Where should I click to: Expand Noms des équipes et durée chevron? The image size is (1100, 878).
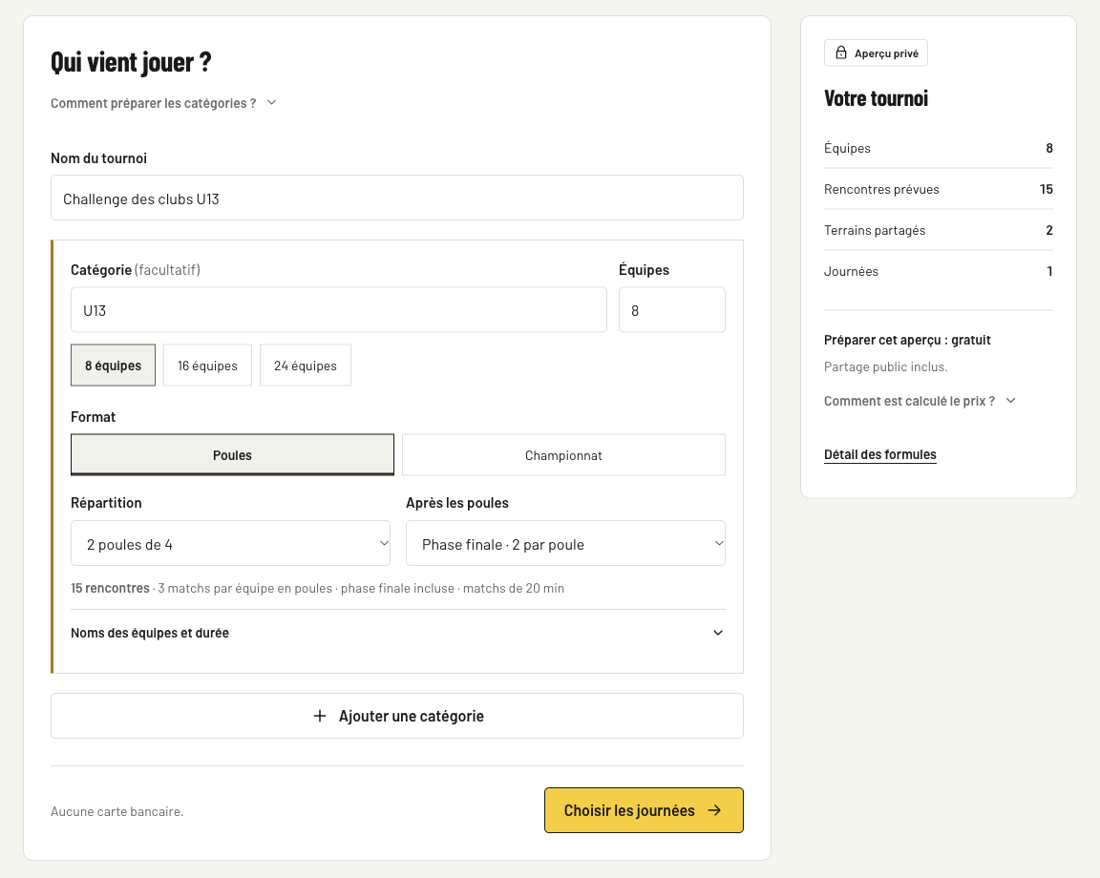coord(718,633)
